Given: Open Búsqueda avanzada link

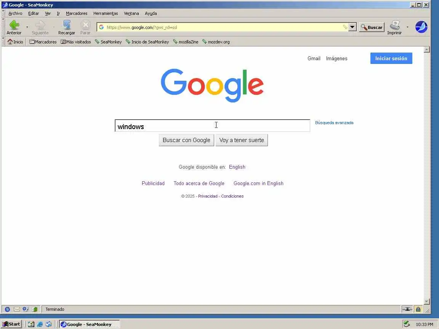Looking at the screenshot, I should (334, 123).
